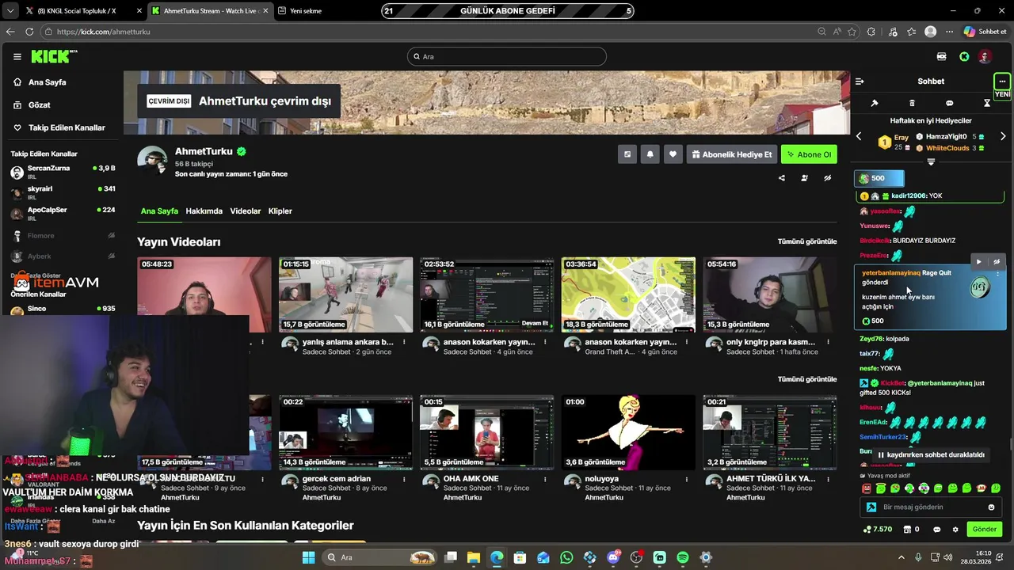1014x570 pixels.
Task: Open options for 'only kngIrp para kasm' video
Action: tap(829, 342)
